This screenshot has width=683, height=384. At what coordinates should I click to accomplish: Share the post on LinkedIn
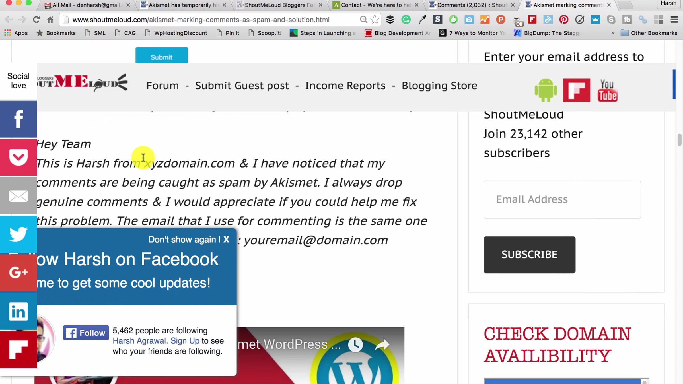18,311
